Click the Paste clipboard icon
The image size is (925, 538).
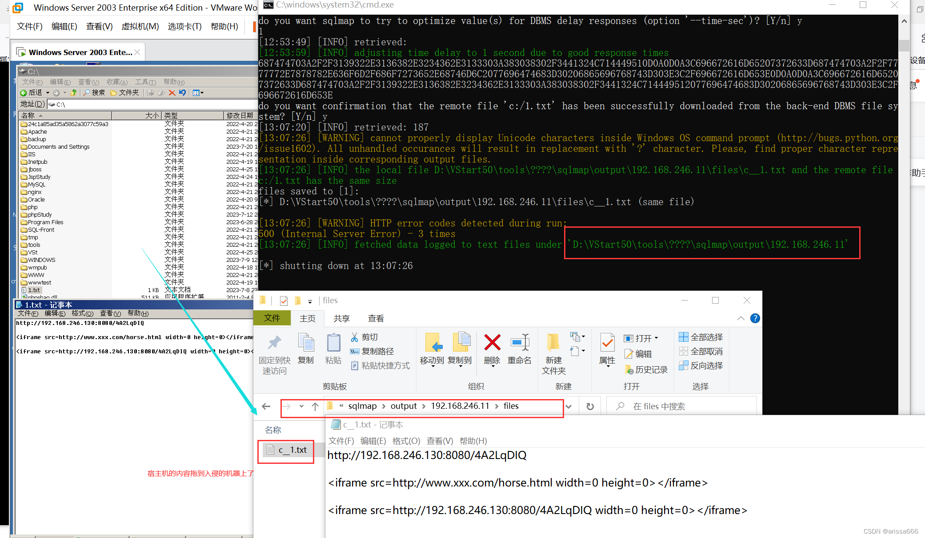tap(333, 343)
